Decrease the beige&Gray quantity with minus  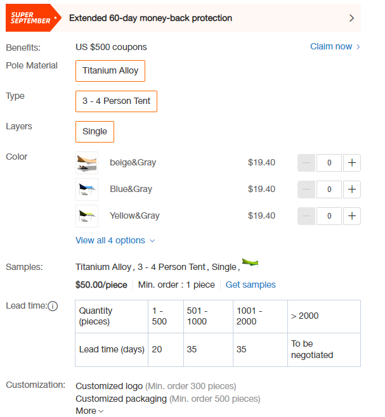pyautogui.click(x=306, y=162)
